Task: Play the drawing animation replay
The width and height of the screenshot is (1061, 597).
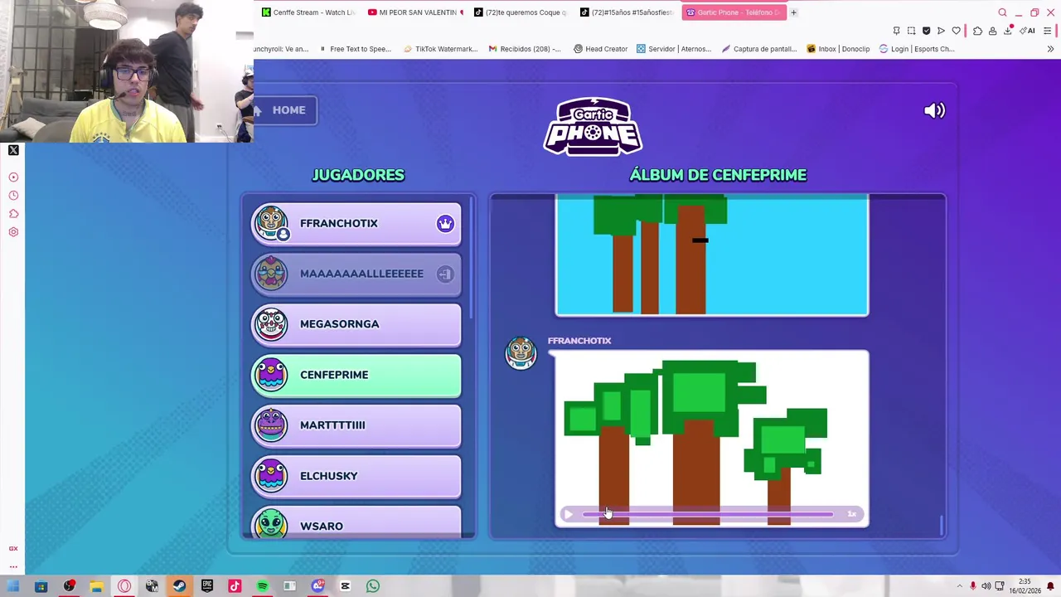Action: pos(568,514)
